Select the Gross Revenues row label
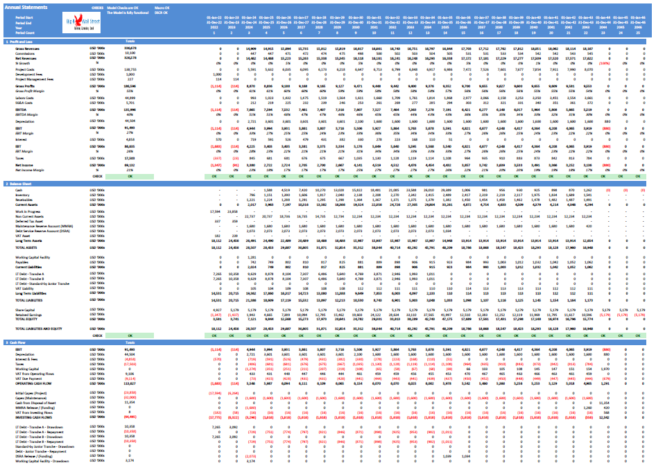Screen dimensions: 656x472 pyautogui.click(x=28, y=49)
